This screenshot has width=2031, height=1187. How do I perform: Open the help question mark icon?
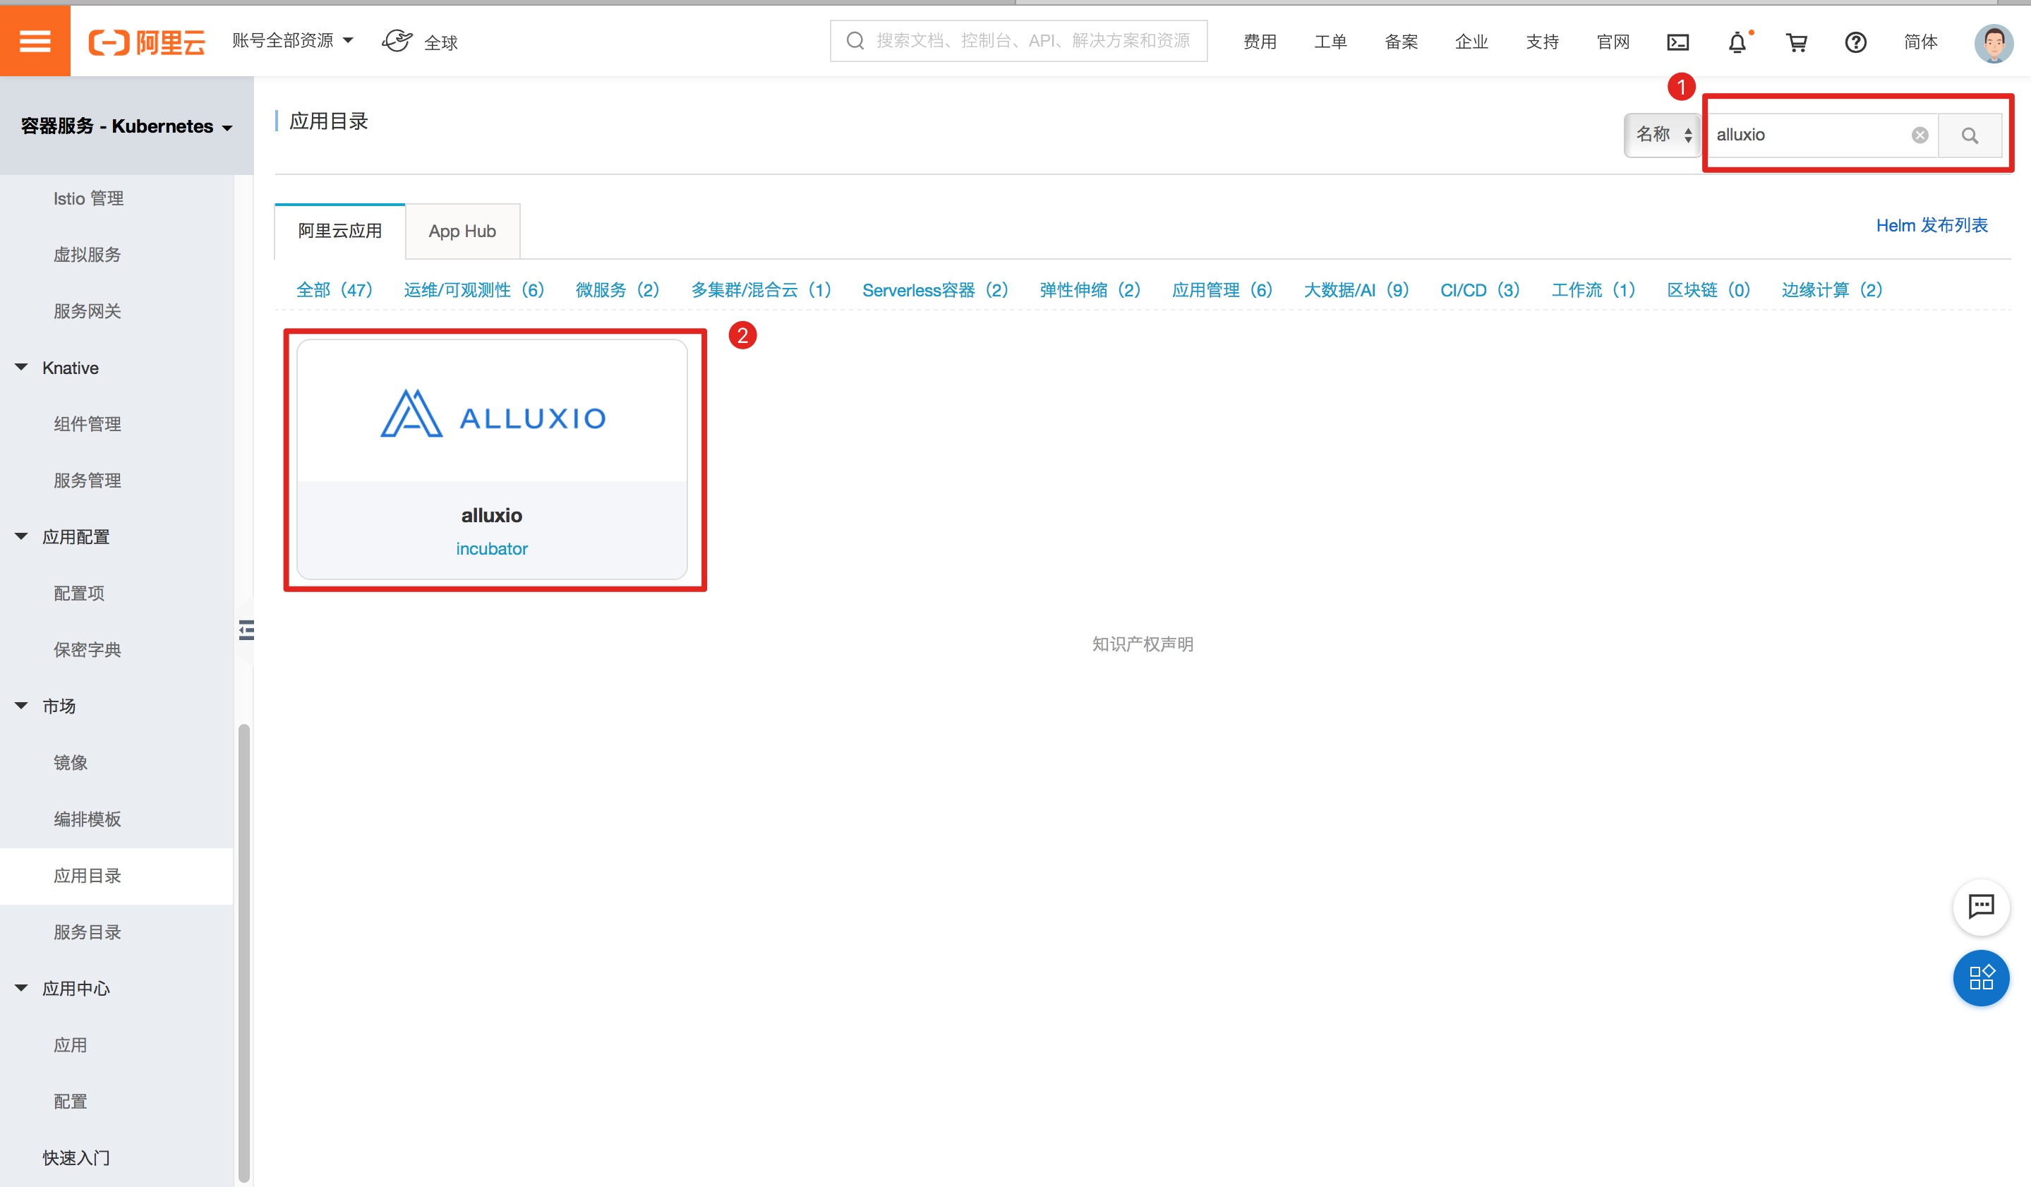point(1855,42)
